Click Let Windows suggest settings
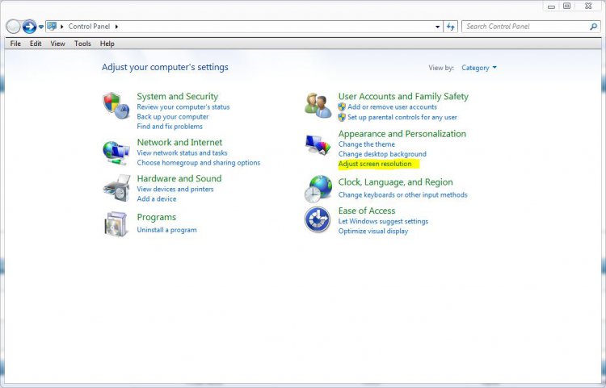Viewport: 606px width, 388px height. (383, 221)
